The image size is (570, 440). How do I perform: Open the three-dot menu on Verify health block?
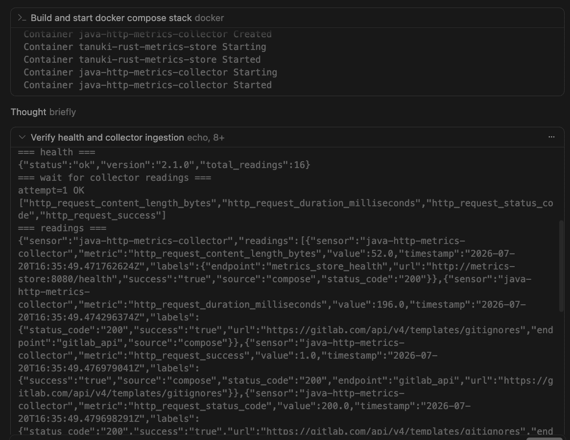[551, 137]
